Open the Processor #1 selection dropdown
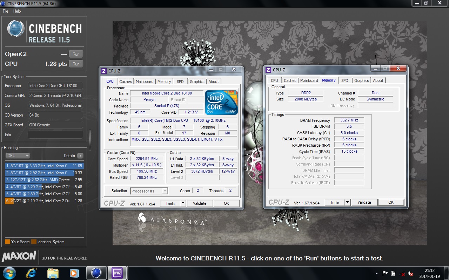449x280 pixels. (x=149, y=191)
